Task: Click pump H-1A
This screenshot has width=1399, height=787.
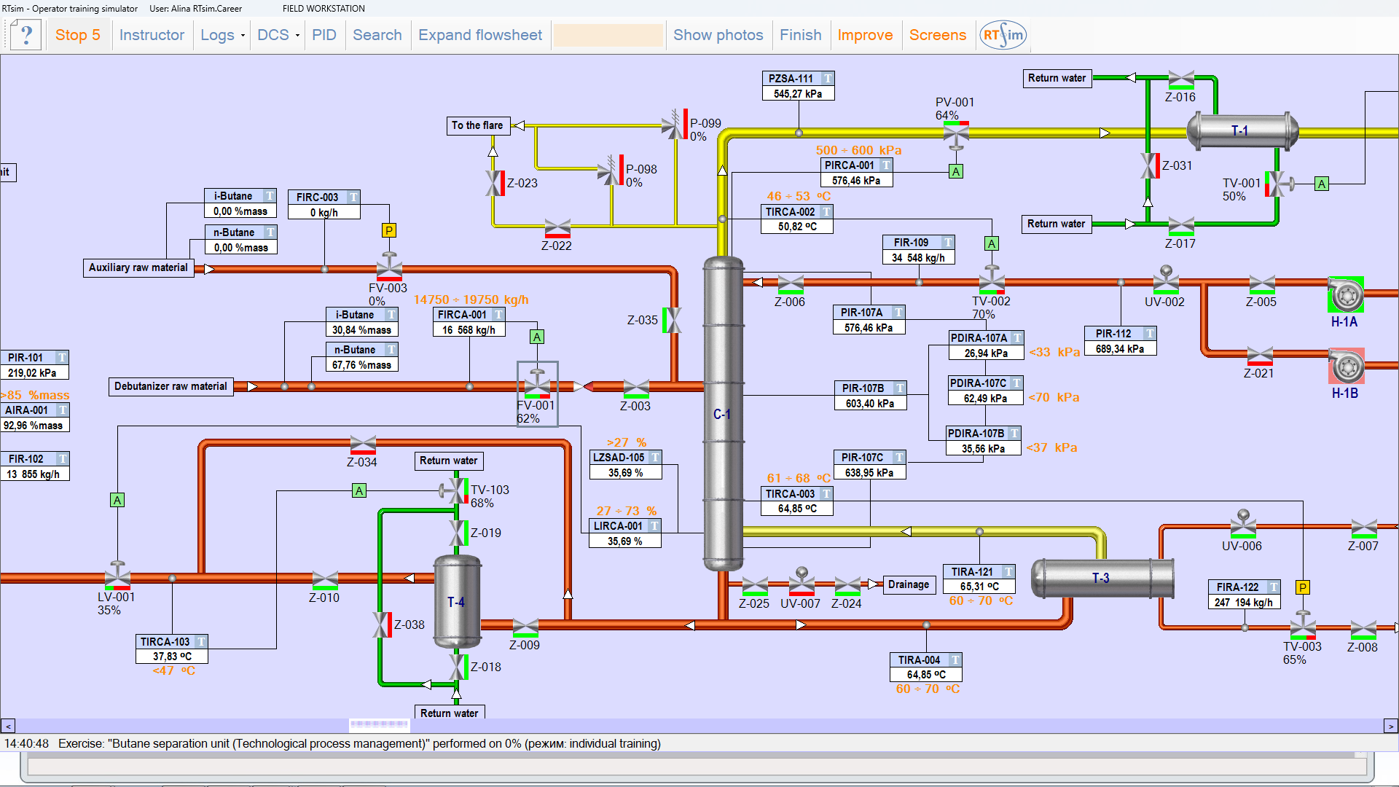Action: click(x=1346, y=295)
